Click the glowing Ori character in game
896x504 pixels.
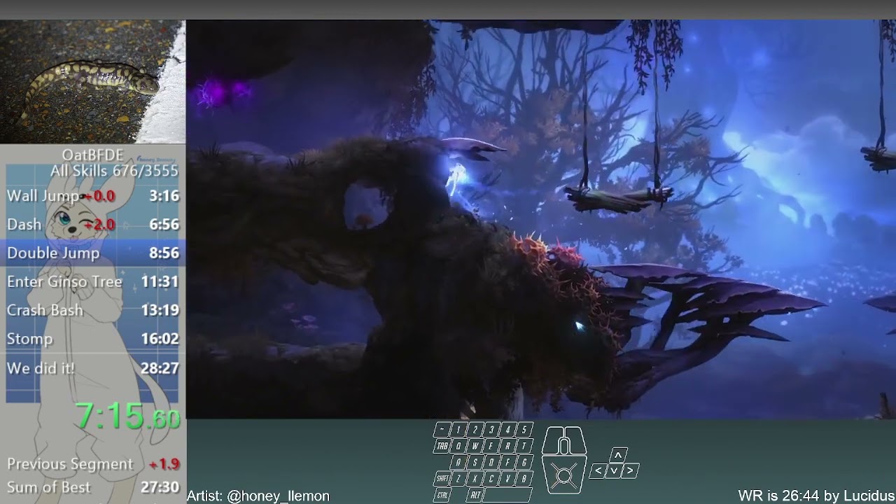pyautogui.click(x=457, y=179)
